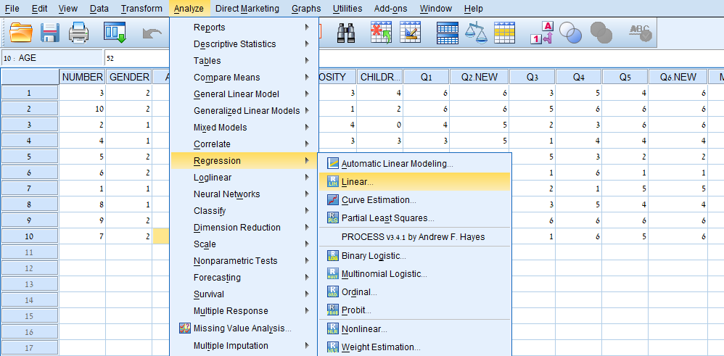
Task: Click the Weight Cases scales icon
Action: 476,33
